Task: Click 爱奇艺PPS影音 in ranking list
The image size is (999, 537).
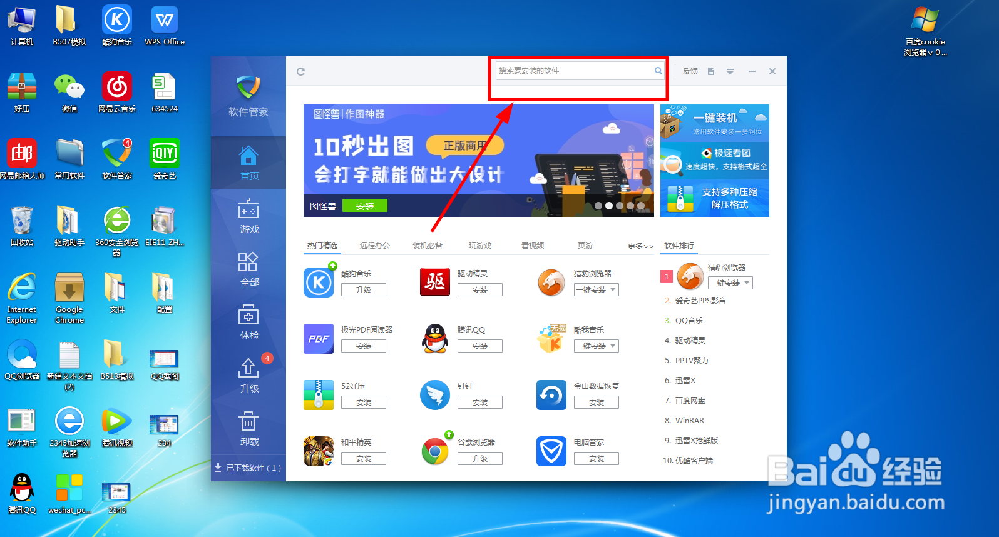Action: pyautogui.click(x=700, y=301)
